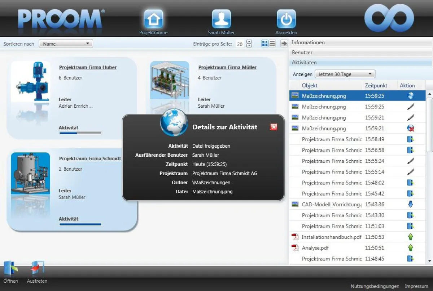433x291 pixels.
Task: Open the Projektraum Firma Huber link
Action: pyautogui.click(x=88, y=67)
